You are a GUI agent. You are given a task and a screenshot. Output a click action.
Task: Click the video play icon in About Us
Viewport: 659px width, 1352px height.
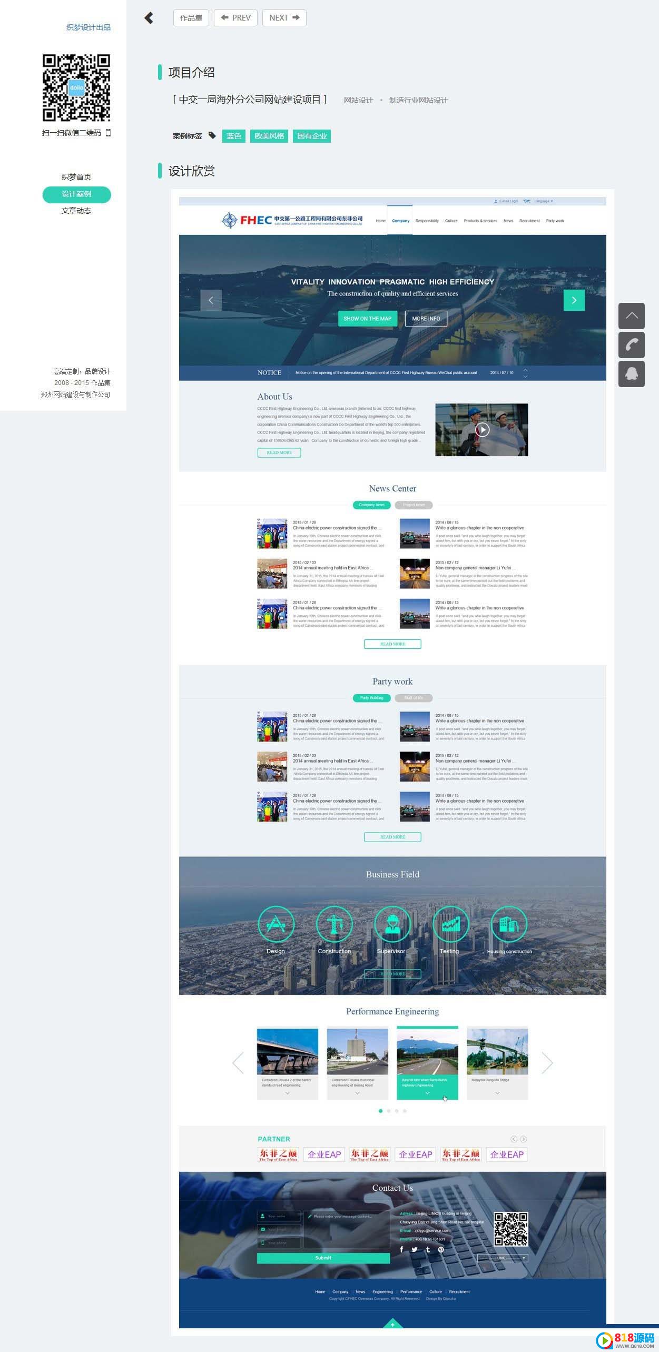coord(482,430)
